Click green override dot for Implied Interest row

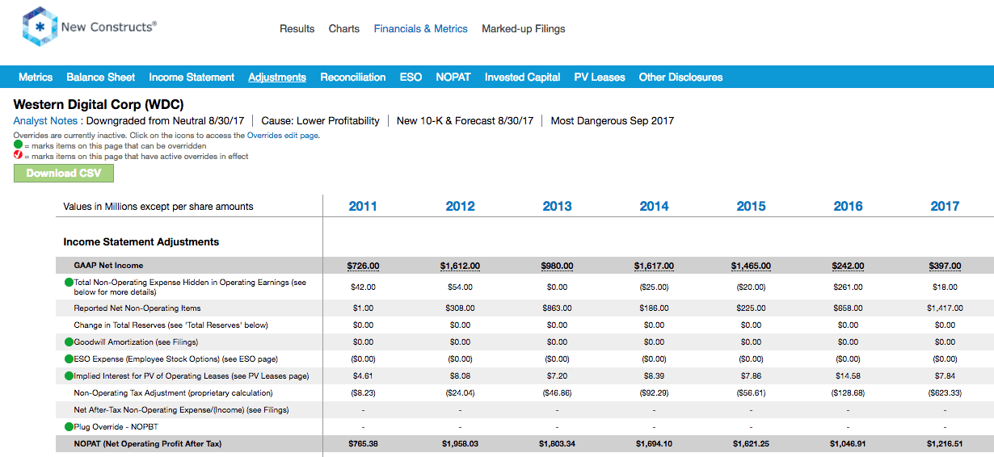(69, 376)
